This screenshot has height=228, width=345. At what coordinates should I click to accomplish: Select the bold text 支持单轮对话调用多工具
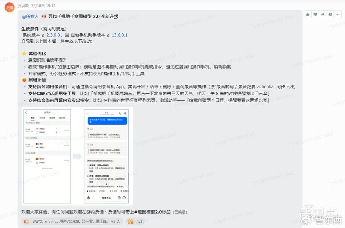tap(53, 94)
